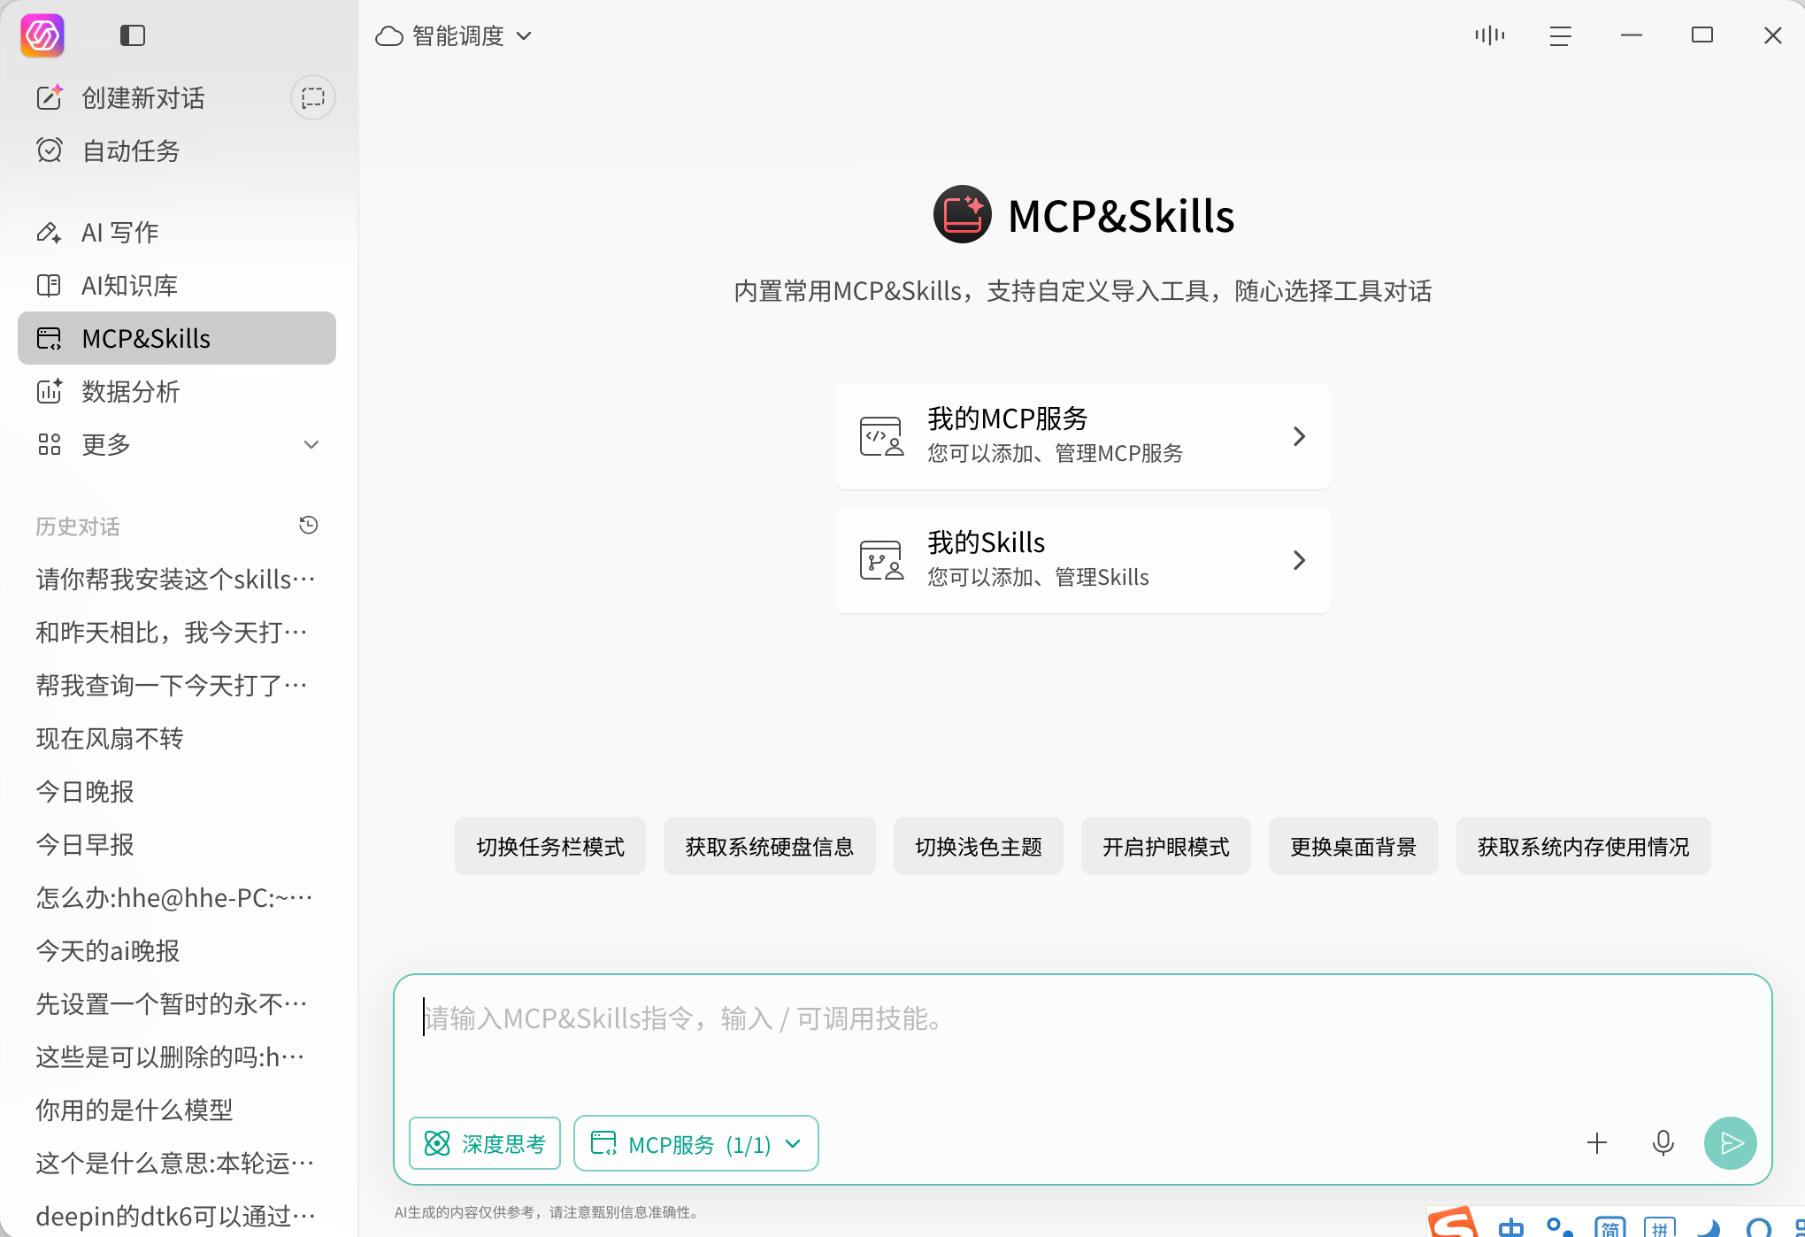The height and width of the screenshot is (1237, 1805).
Task: Open history chat 和昨天相比，我今天打…
Action: point(177,632)
